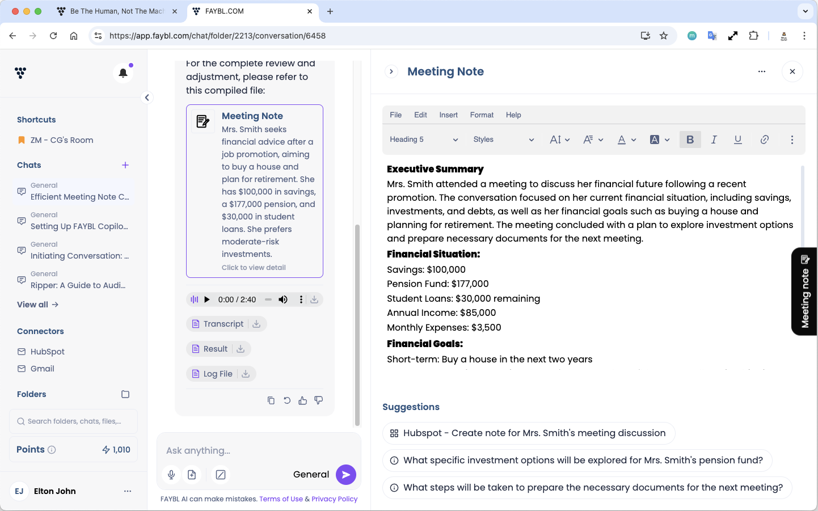818x511 pixels.
Task: Open Elton John account options menu
Action: coord(128,491)
